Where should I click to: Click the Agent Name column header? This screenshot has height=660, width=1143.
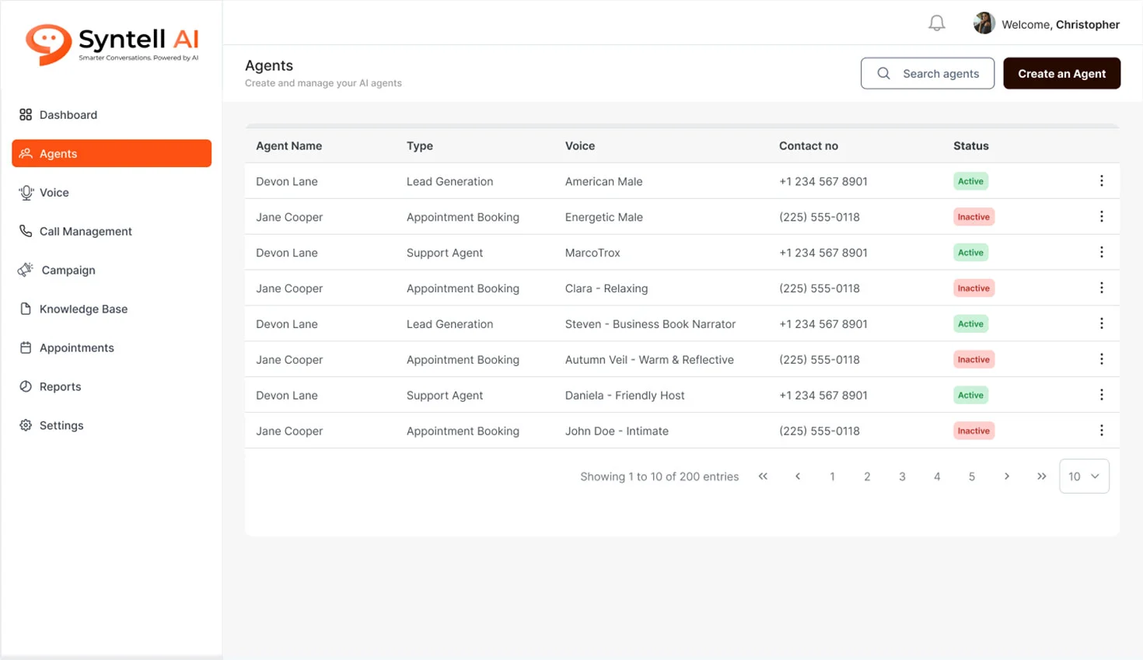[289, 145]
